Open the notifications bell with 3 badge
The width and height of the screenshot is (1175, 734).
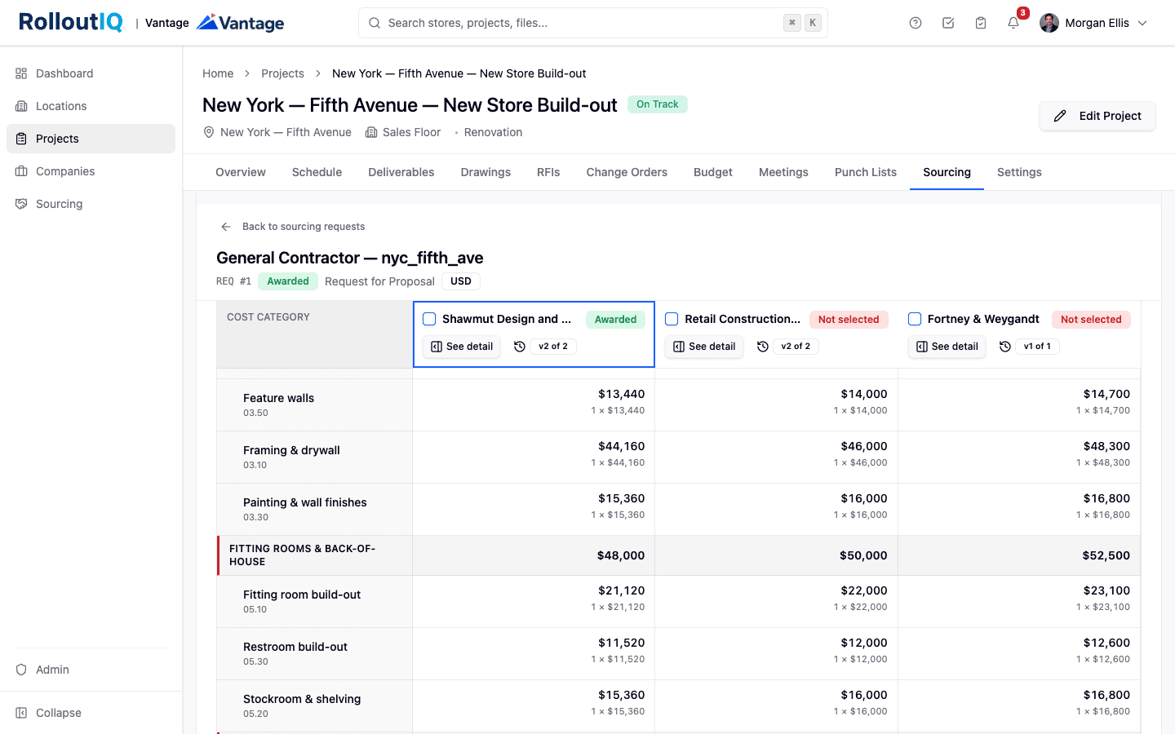pyautogui.click(x=1013, y=23)
